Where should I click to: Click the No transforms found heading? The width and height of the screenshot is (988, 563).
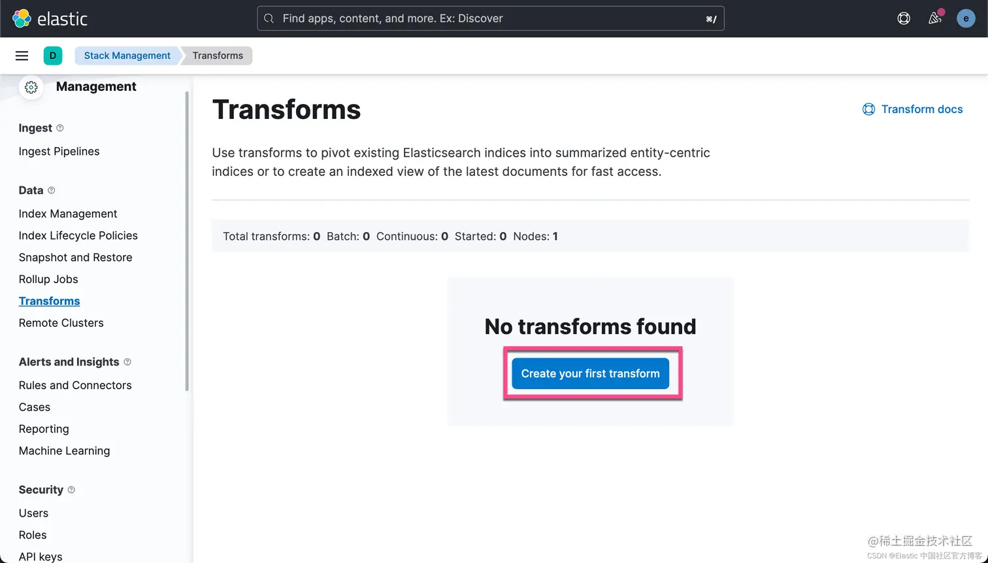tap(590, 326)
